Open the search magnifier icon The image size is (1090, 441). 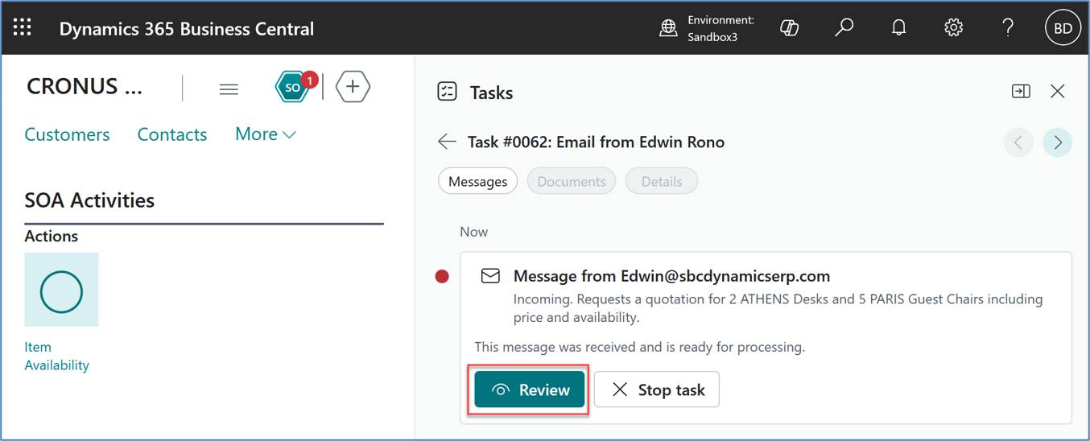pos(844,28)
